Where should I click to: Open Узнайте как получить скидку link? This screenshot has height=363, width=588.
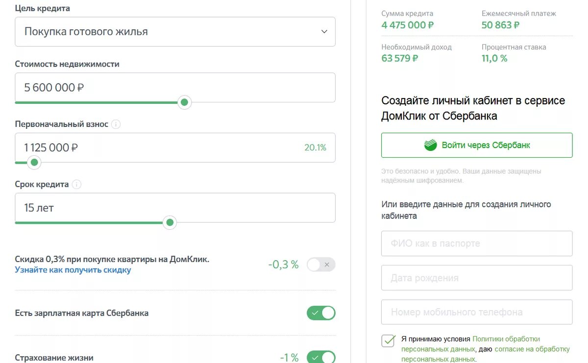73,270
